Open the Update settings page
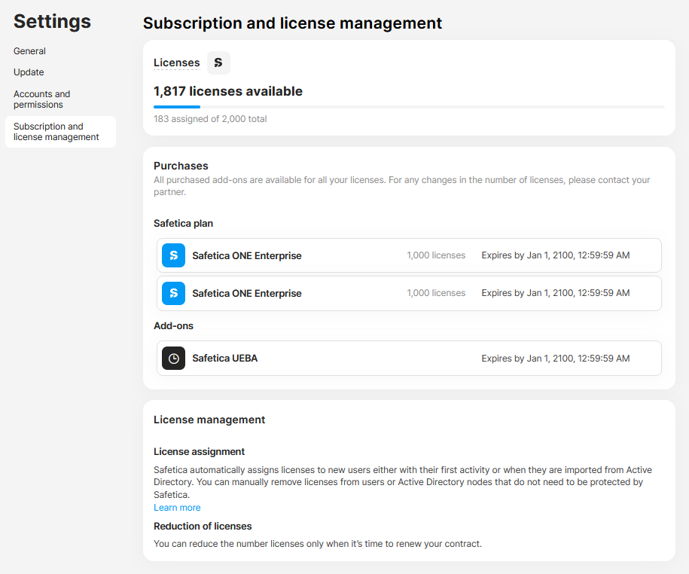 29,72
